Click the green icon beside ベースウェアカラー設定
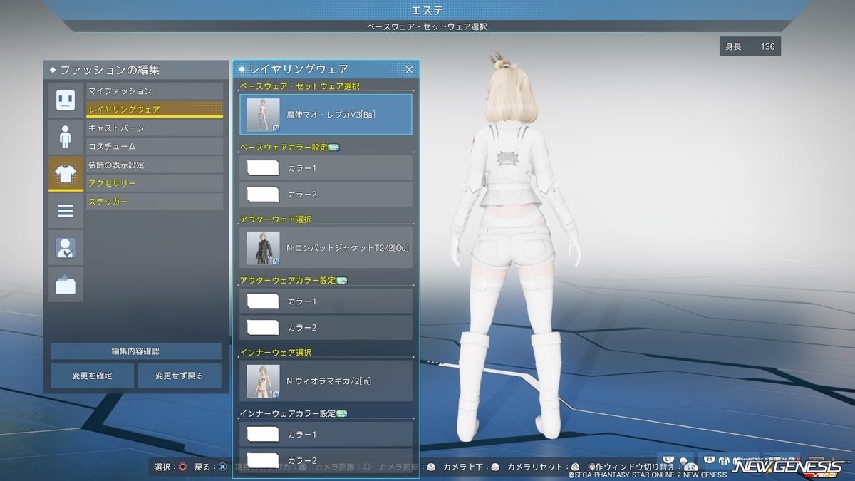This screenshot has width=855, height=481. coord(333,148)
